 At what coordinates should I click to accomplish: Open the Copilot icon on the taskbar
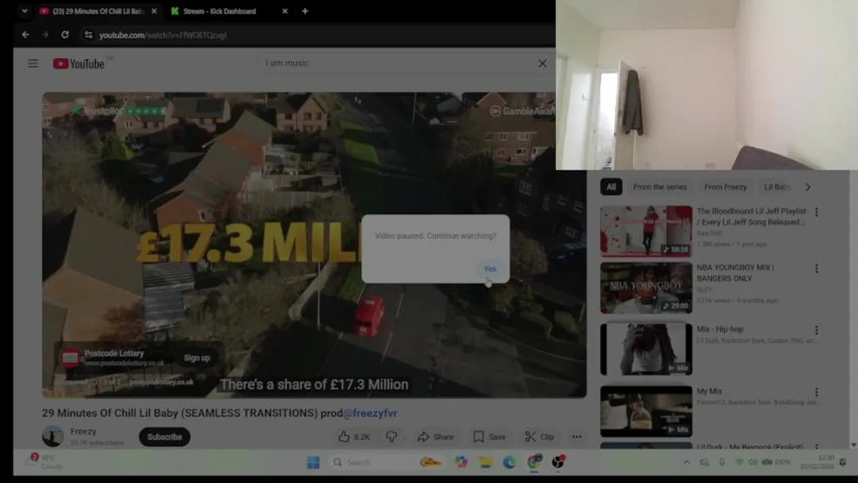coord(461,462)
